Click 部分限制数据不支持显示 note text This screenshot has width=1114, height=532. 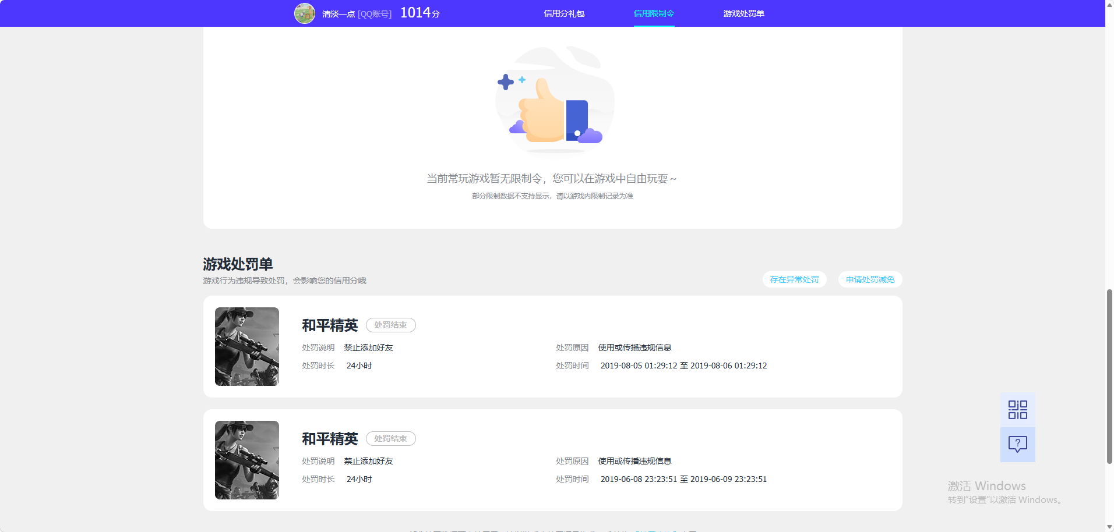[x=552, y=196]
